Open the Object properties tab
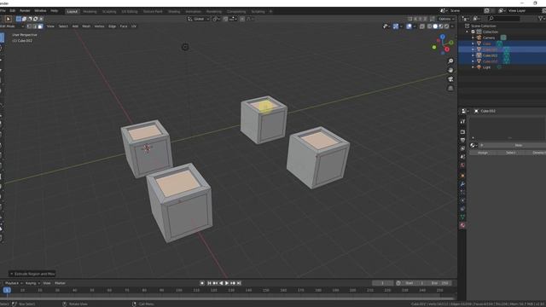The height and width of the screenshot is (307, 546). (x=462, y=176)
